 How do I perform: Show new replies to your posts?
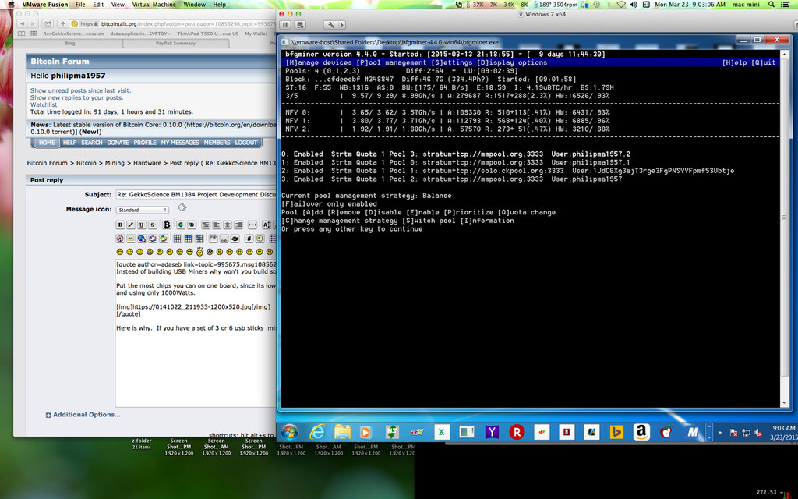76,97
